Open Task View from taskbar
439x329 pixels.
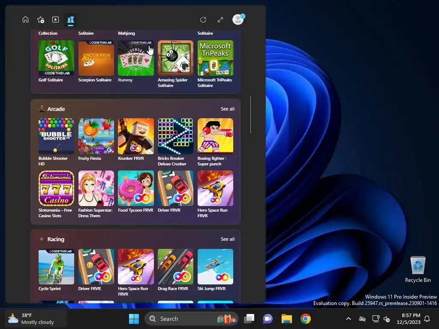[249, 319]
